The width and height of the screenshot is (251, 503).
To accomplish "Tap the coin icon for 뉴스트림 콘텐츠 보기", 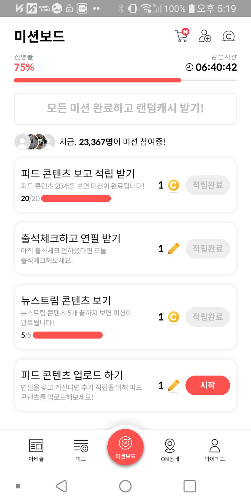I will point(173,317).
